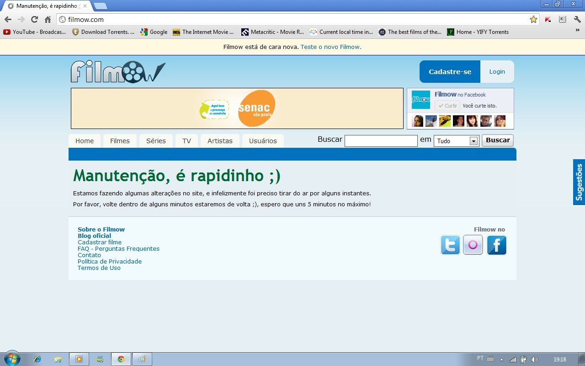Viewport: 585px width, 366px height.
Task: Bookmark this page with the star icon
Action: (533, 19)
